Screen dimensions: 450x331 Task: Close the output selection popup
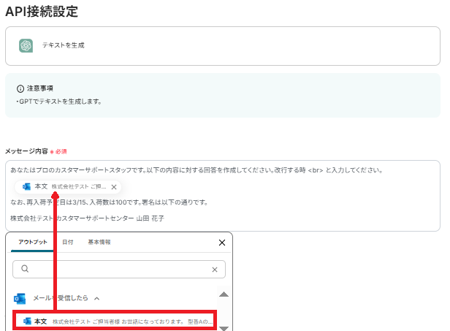click(x=222, y=243)
